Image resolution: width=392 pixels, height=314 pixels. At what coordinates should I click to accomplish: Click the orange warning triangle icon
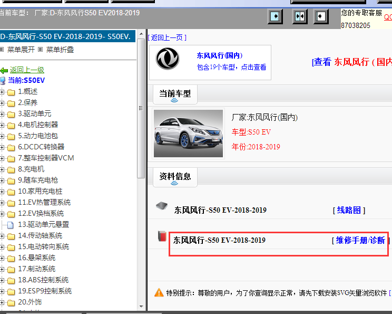click(x=159, y=292)
